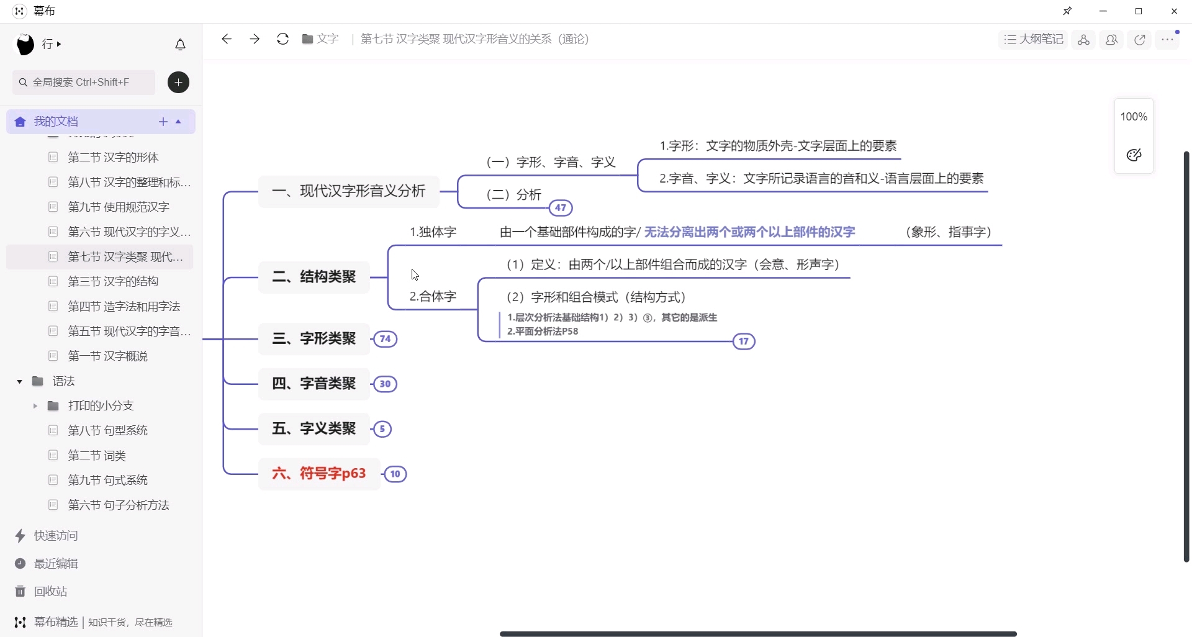The width and height of the screenshot is (1192, 637).
Task: Open 回收站 recycle bin
Action: coord(41,592)
